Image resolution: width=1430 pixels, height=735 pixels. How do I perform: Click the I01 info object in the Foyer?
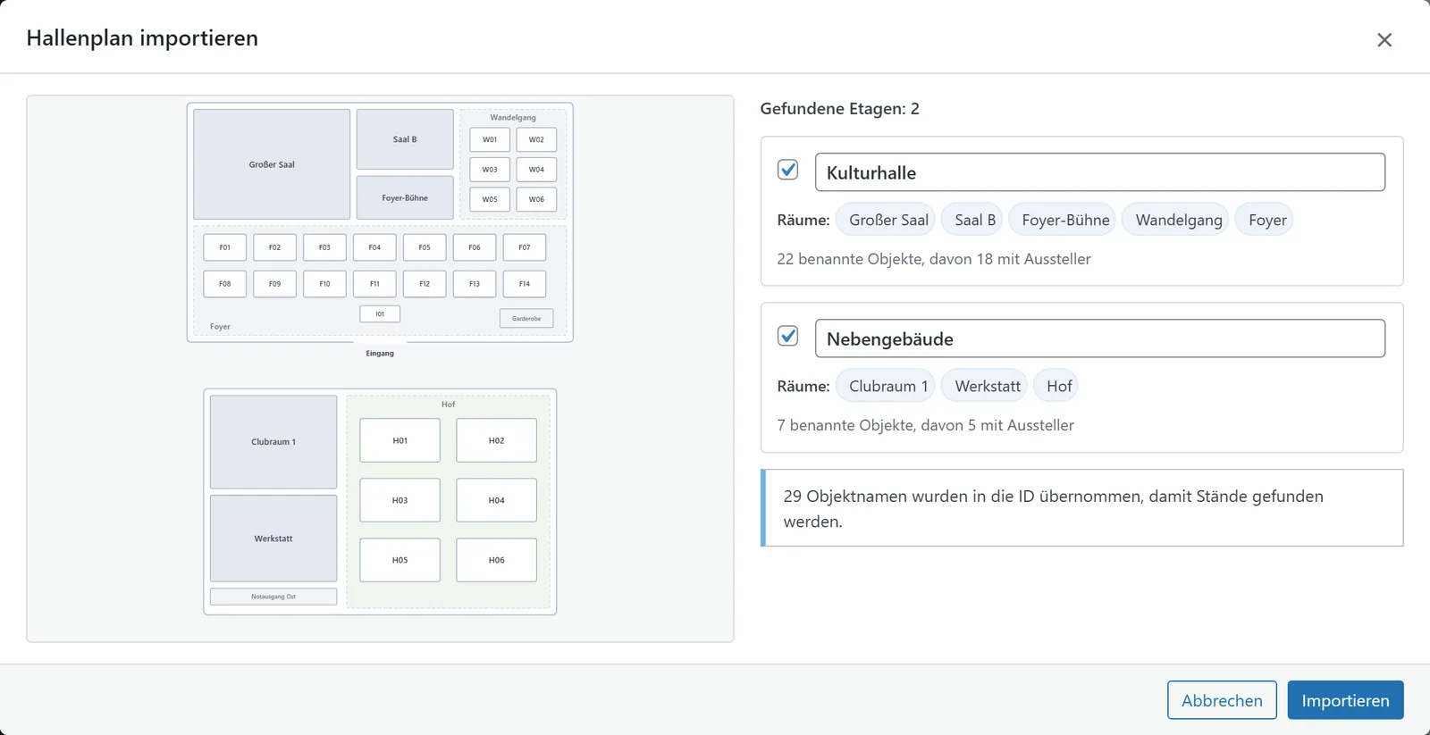coord(380,313)
